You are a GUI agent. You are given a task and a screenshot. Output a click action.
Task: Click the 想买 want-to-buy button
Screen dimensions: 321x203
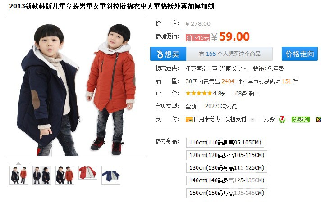pyautogui.click(x=168, y=54)
